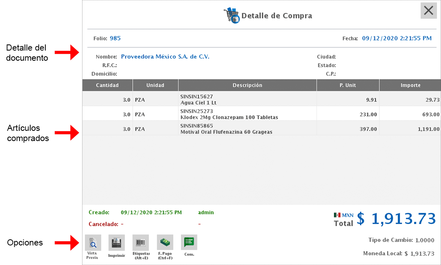The image size is (441, 265).
Task: Open the F. Pago payment form tool
Action: point(165,242)
